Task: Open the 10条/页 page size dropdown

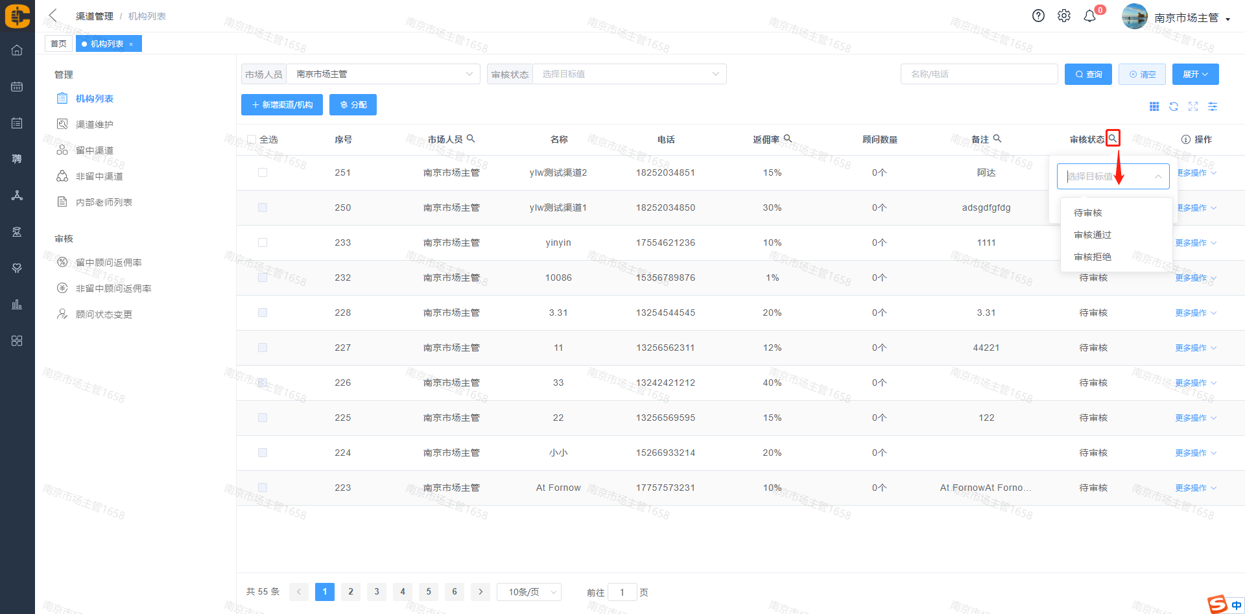Action: (529, 592)
